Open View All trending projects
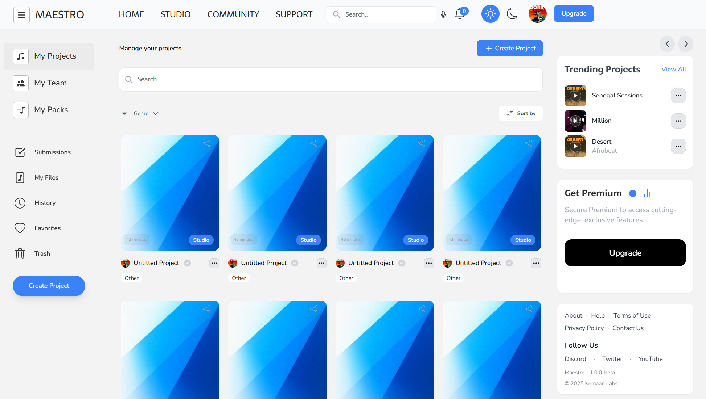 [673, 69]
